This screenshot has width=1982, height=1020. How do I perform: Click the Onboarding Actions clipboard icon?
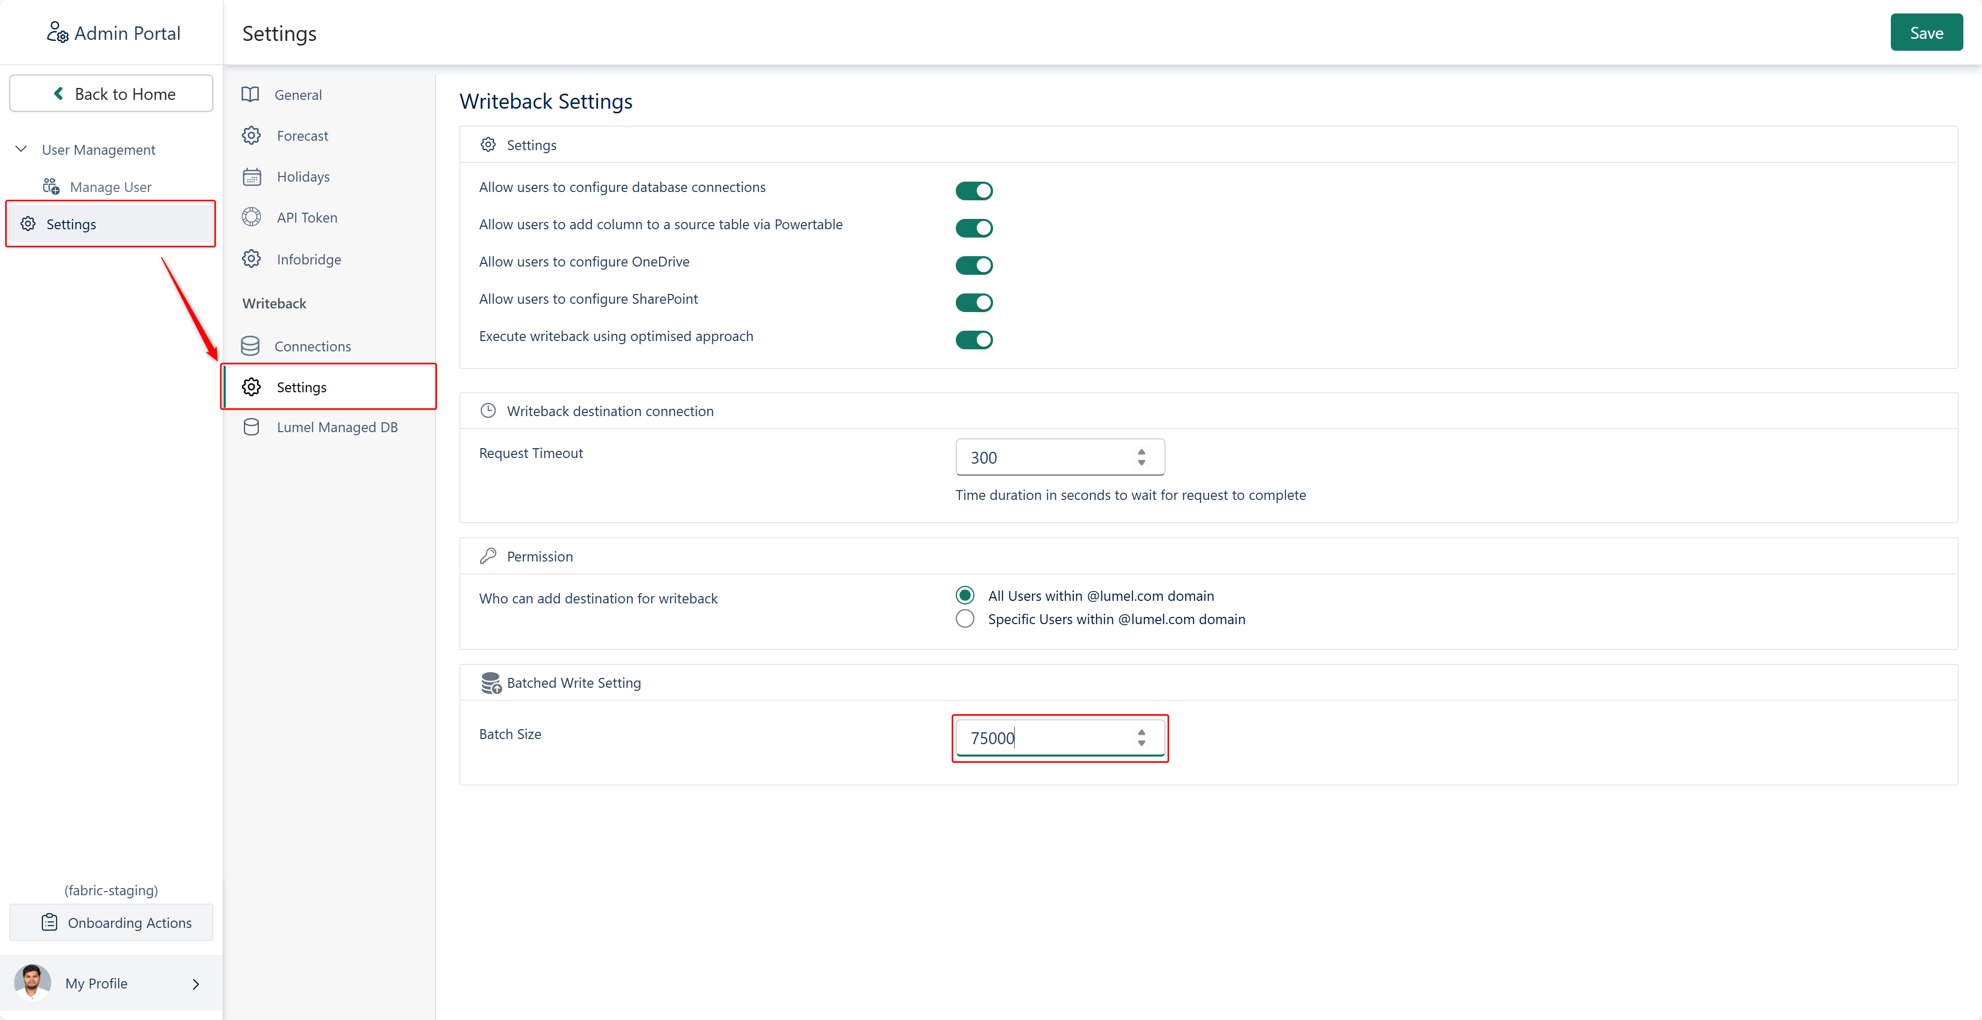(x=49, y=922)
